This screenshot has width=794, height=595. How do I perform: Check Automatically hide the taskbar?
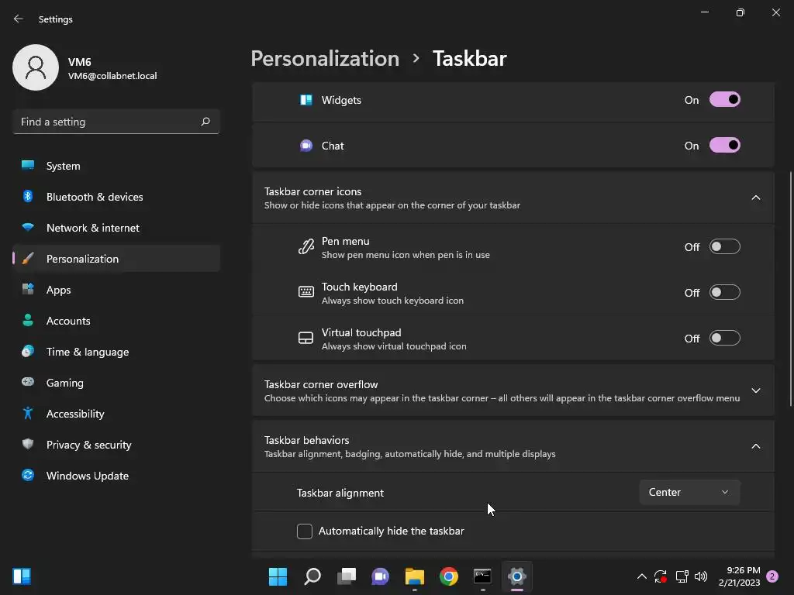304,531
